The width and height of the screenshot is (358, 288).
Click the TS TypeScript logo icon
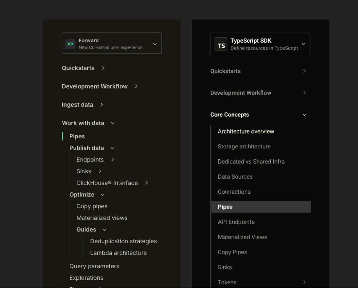[x=220, y=44]
